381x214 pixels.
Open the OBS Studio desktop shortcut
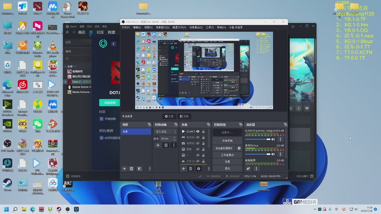pos(8,145)
